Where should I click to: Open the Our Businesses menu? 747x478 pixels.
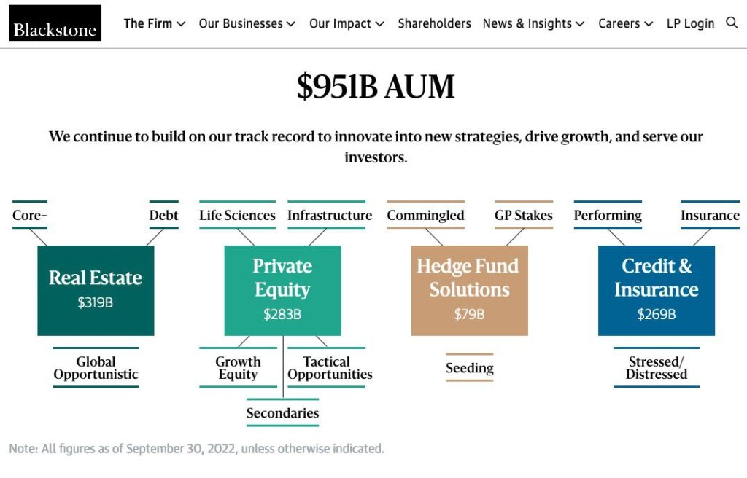(247, 23)
